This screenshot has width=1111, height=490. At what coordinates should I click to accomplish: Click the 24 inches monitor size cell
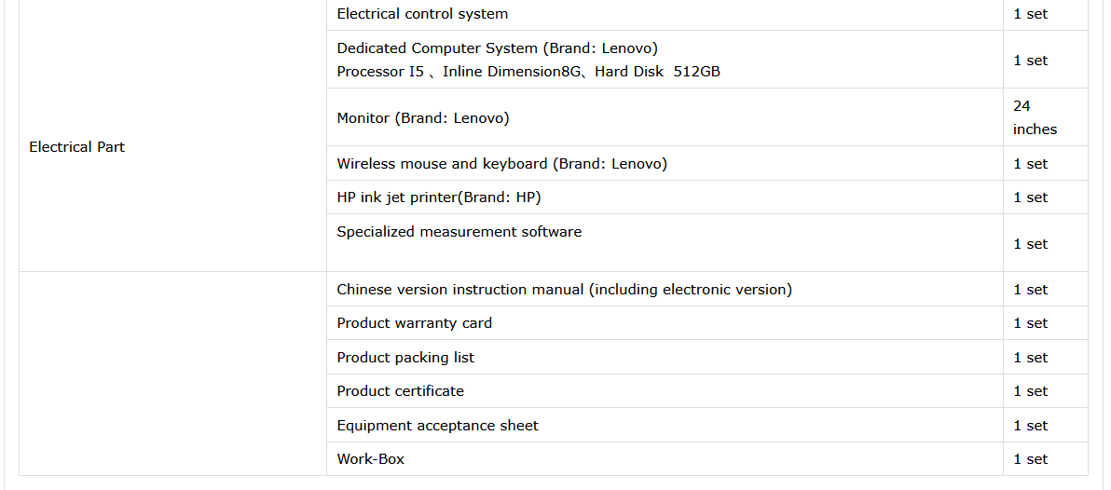coord(1035,117)
